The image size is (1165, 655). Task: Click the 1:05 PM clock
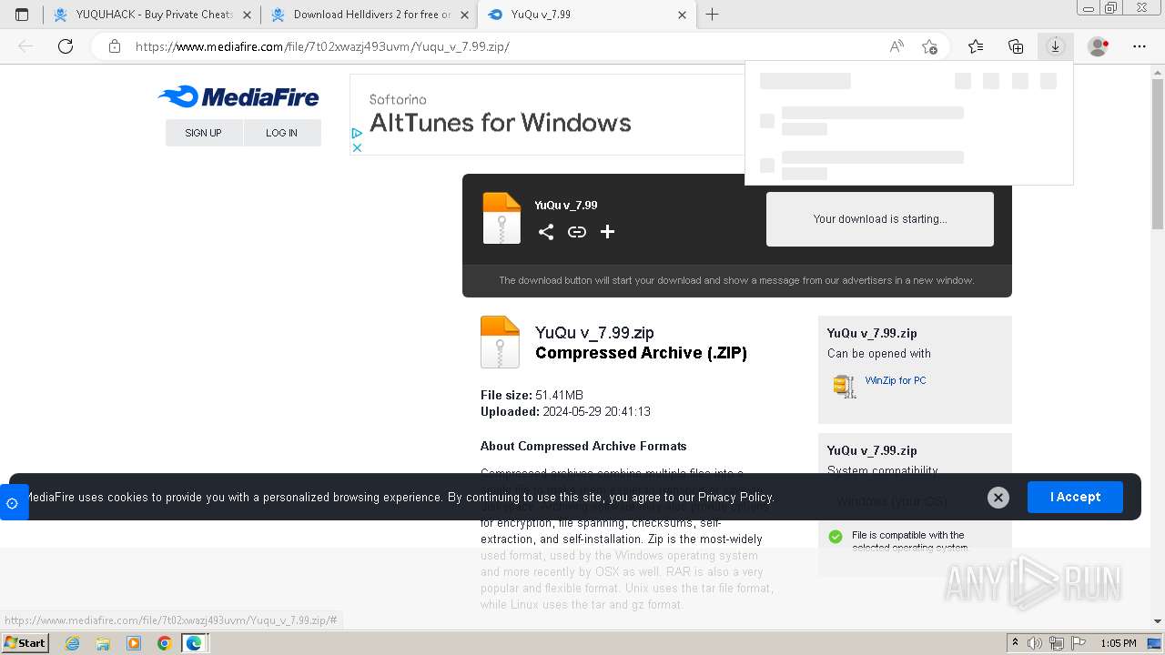click(x=1119, y=643)
